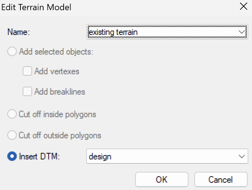Screen dimensions: 252x190
Task: Toggle the Insert DTM radio button
Action: pyautogui.click(x=12, y=156)
